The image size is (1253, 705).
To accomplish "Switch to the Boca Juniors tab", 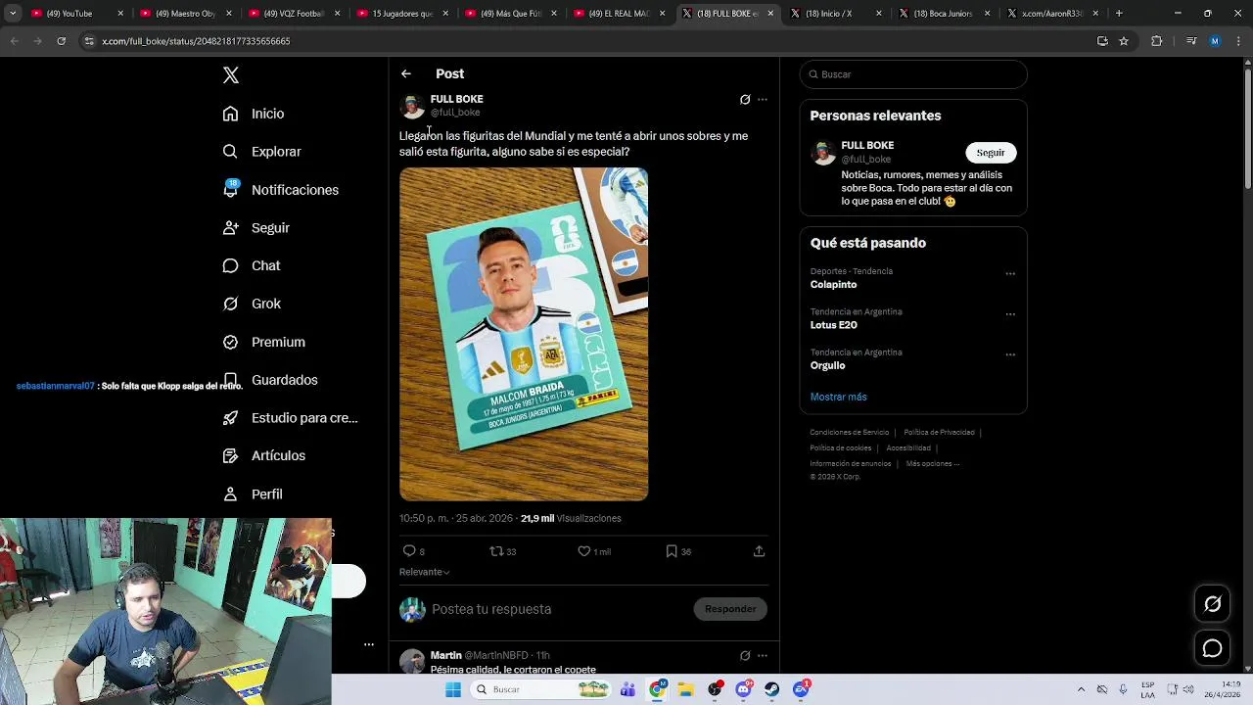I will (945, 14).
